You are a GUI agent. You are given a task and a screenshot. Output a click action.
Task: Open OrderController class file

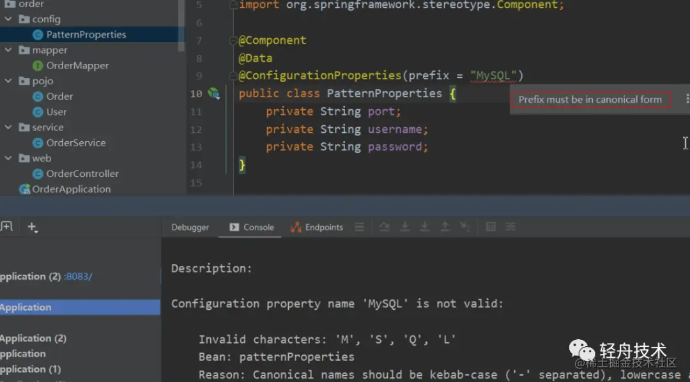pos(82,173)
